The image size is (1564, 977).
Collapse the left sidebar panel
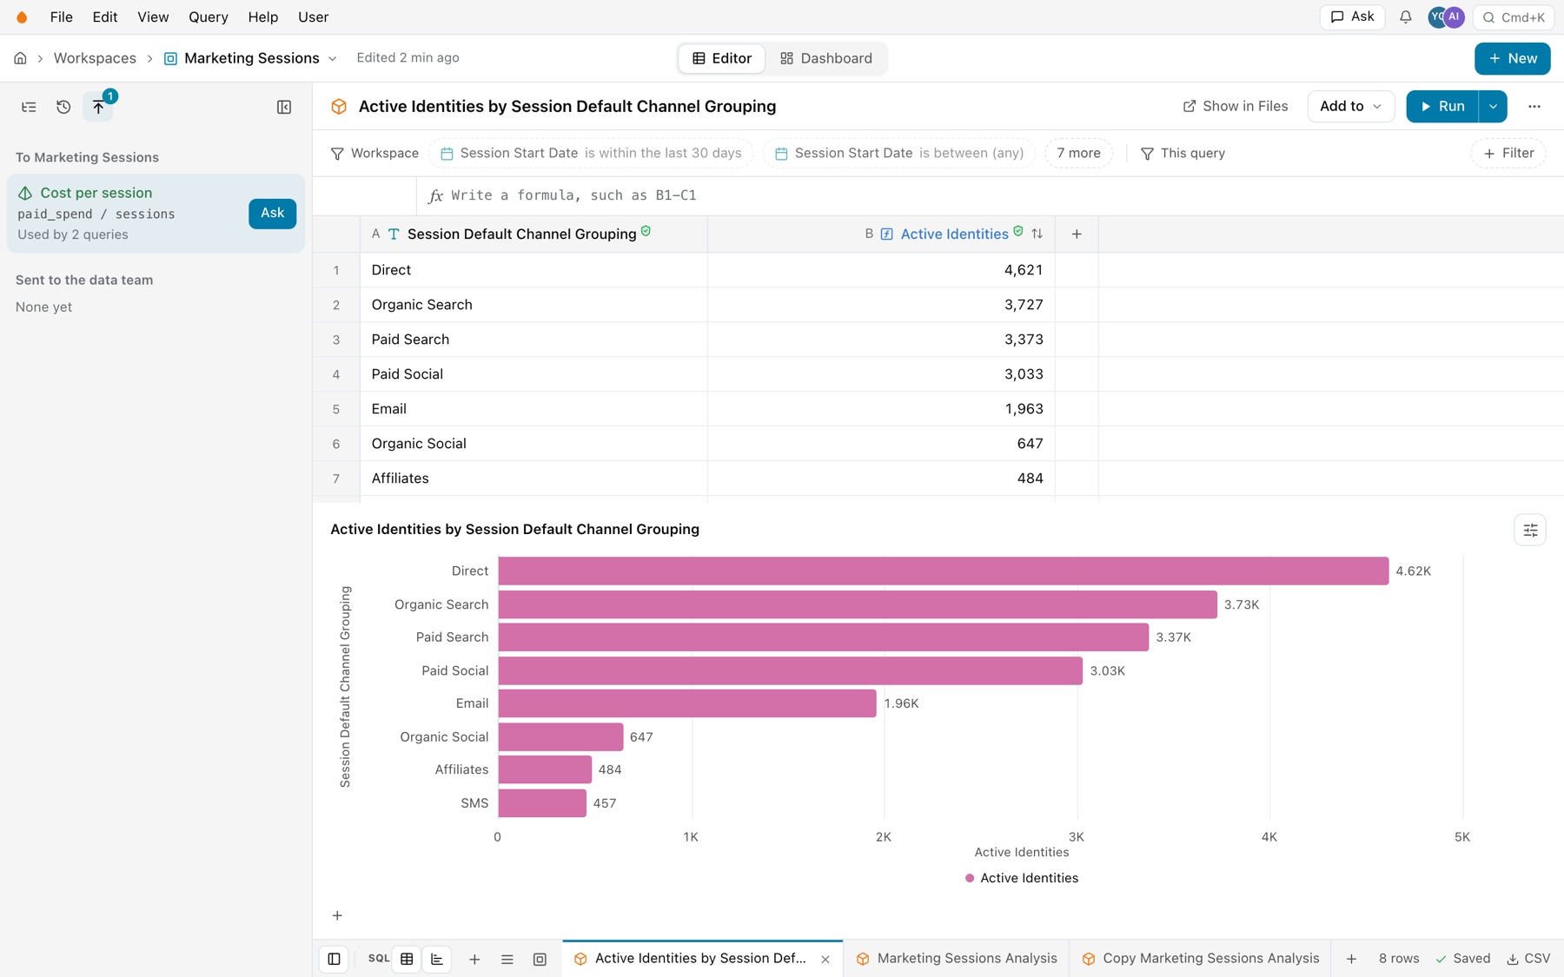(284, 107)
